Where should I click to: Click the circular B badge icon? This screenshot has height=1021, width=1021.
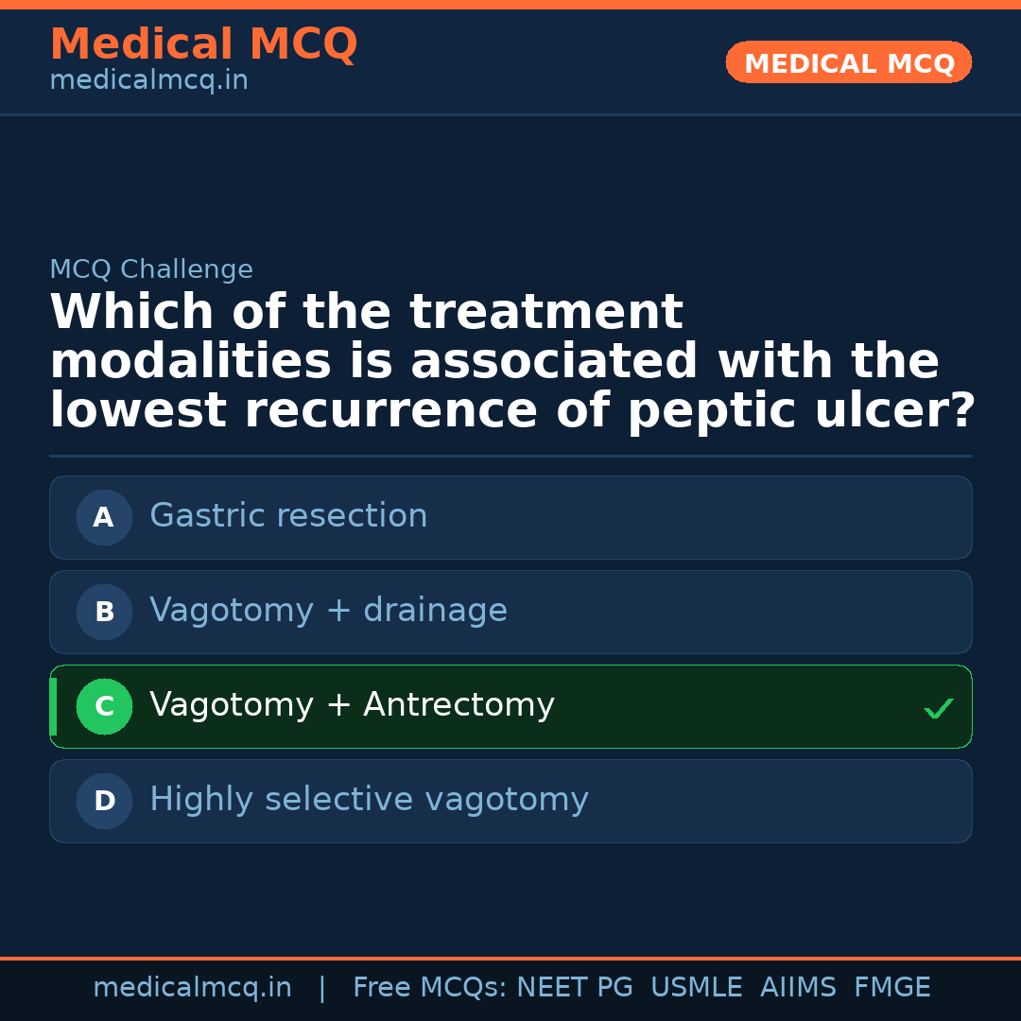(104, 612)
